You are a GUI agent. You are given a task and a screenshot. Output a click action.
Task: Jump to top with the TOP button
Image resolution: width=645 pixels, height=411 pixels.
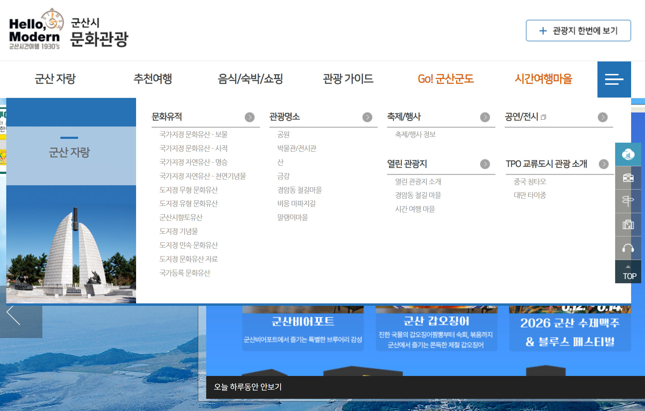pos(628,272)
